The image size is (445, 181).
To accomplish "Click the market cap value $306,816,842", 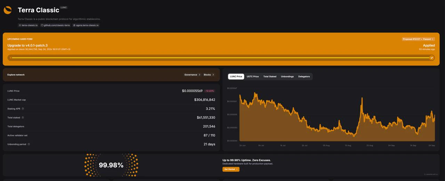I will coord(204,100).
